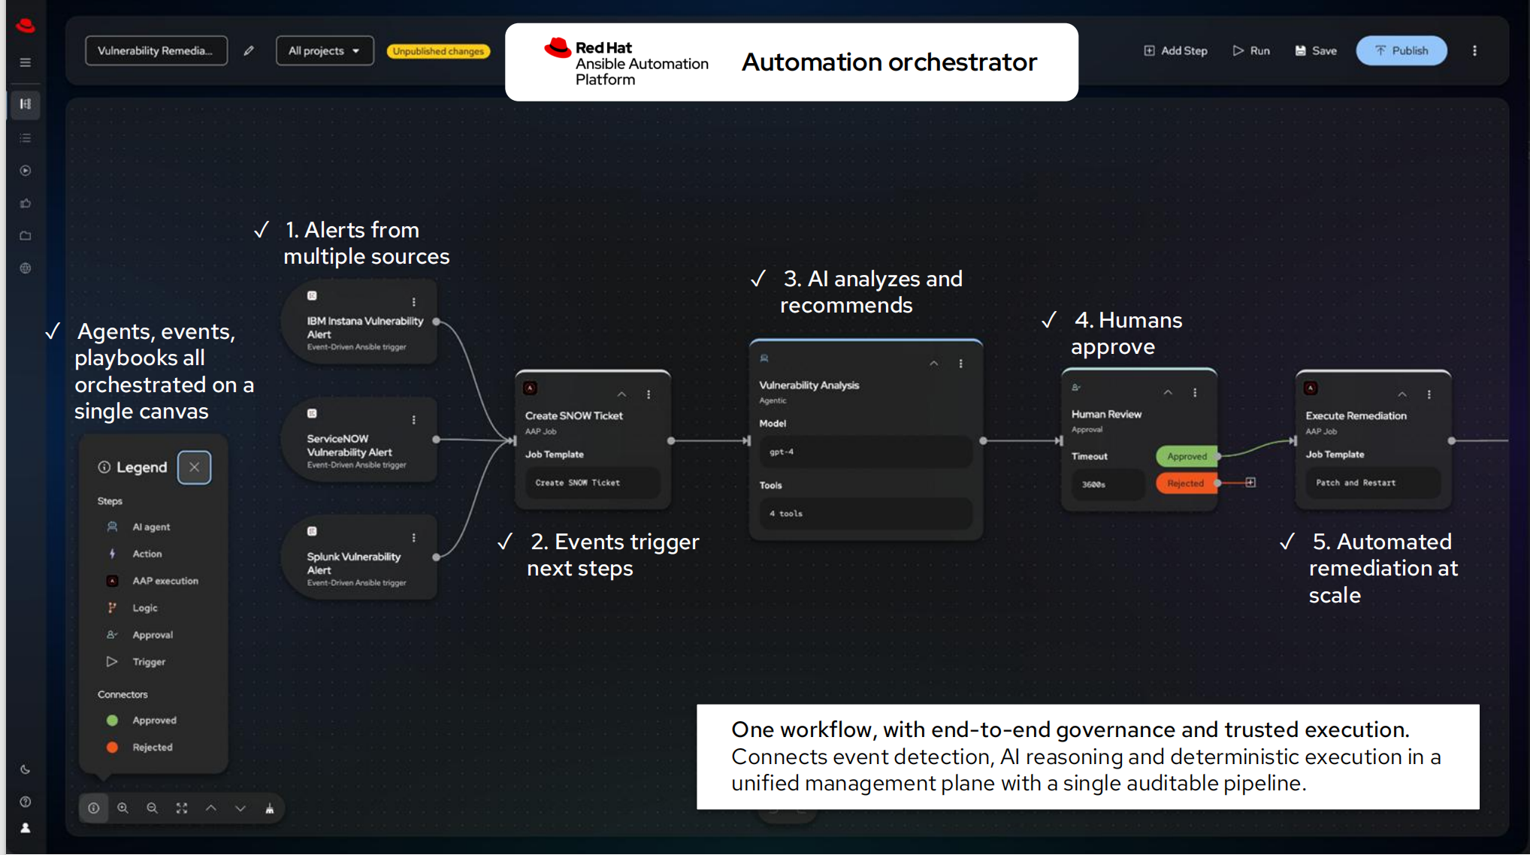The height and width of the screenshot is (855, 1530).
Task: Click the globe icon in the sidebar
Action: pos(26,268)
